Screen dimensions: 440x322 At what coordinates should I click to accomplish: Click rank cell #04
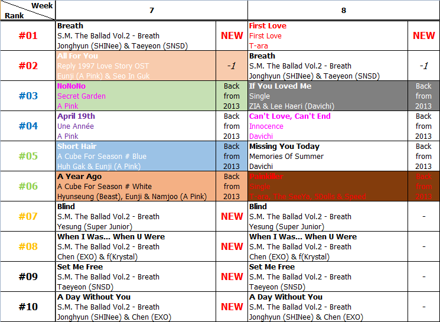[28, 126]
